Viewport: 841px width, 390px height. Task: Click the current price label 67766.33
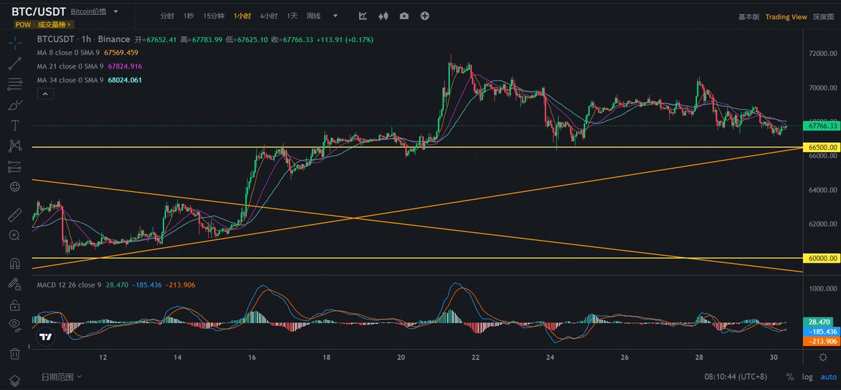click(x=821, y=126)
